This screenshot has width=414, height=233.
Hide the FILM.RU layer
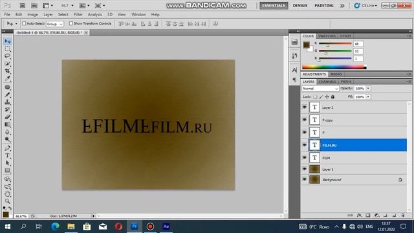point(305,145)
